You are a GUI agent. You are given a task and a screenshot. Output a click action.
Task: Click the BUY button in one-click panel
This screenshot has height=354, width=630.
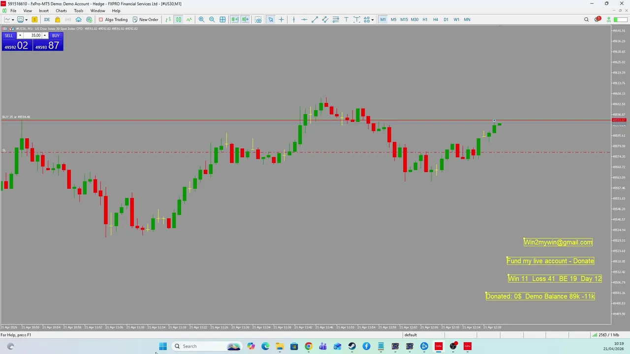[x=56, y=36]
